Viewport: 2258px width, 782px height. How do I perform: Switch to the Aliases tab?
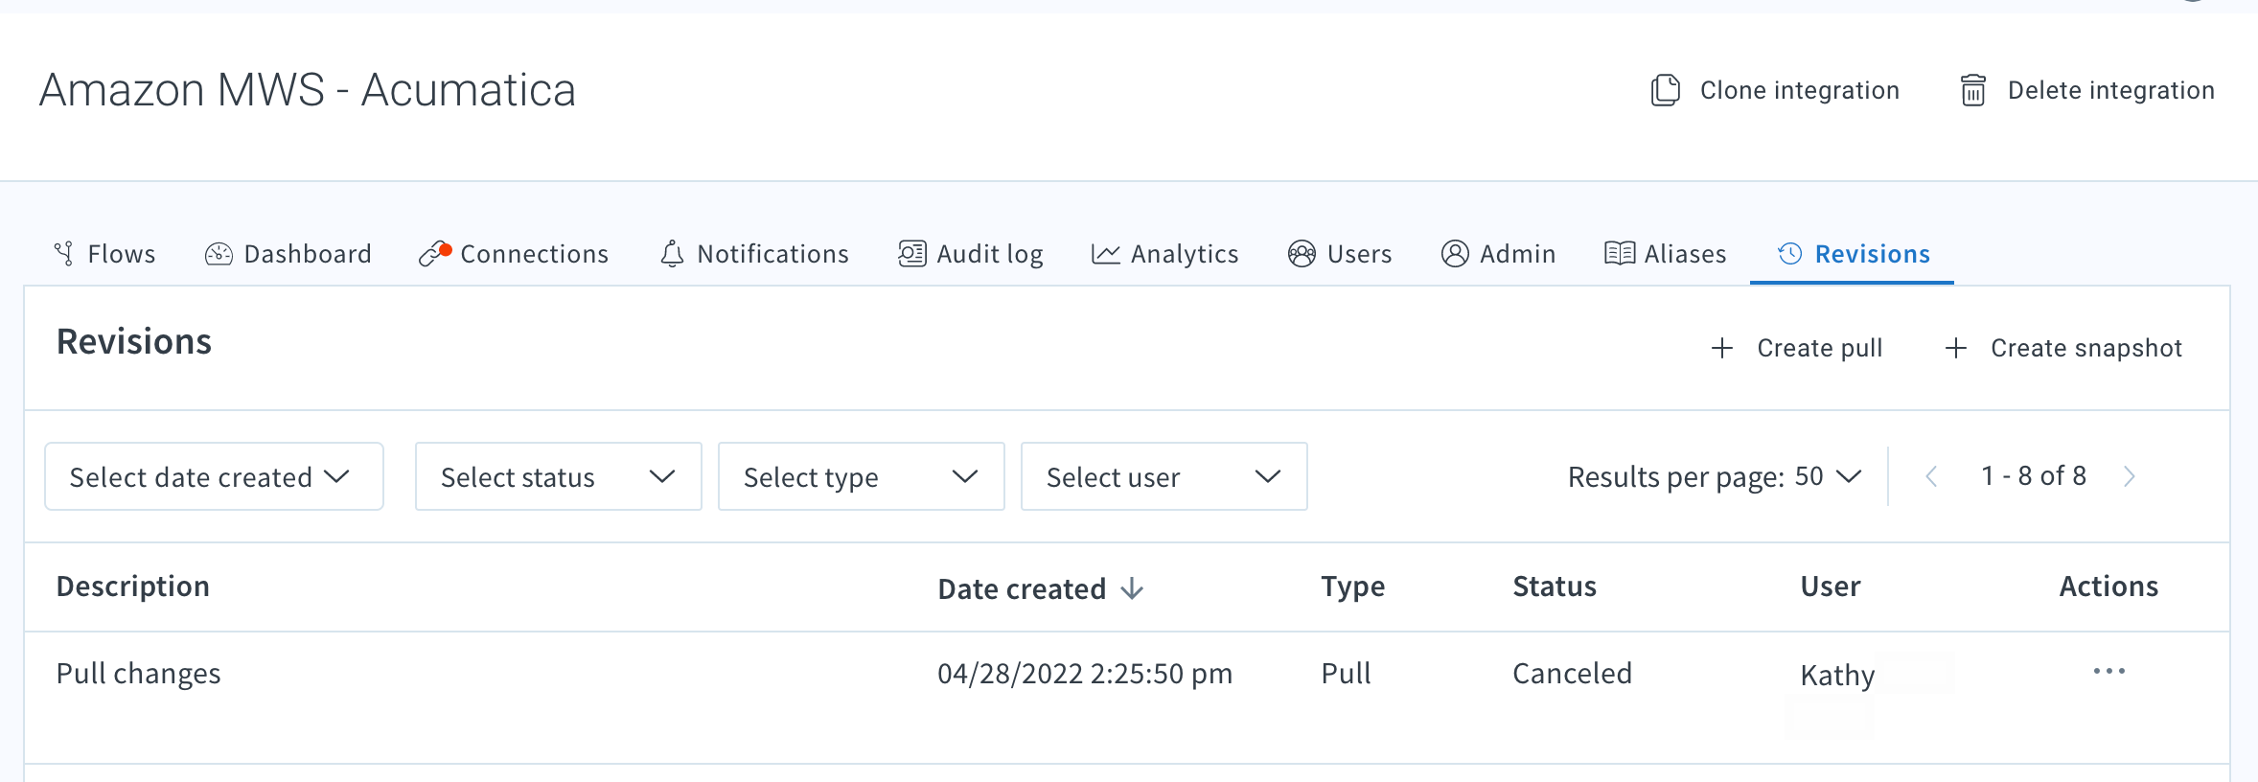click(x=1666, y=254)
